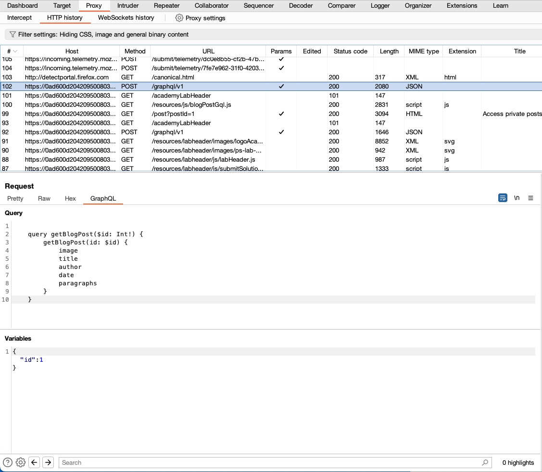Click the help question mark icon

[x=7, y=462]
